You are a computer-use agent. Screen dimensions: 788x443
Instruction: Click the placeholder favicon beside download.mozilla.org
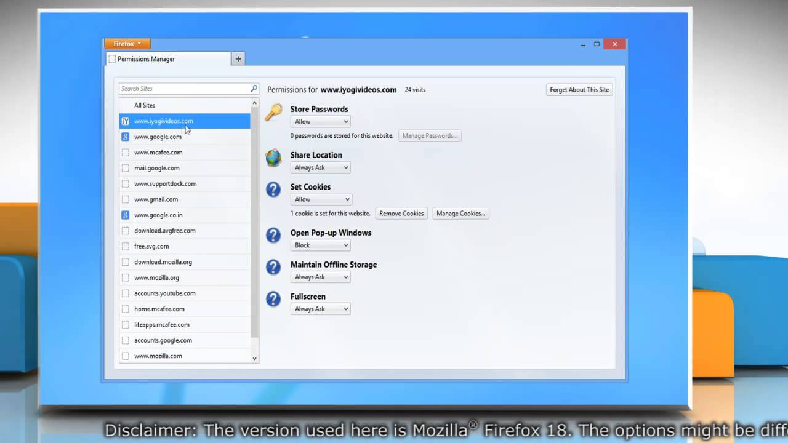(126, 262)
